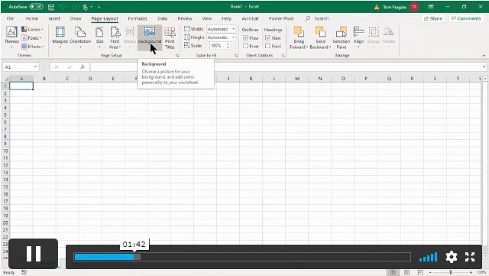Image resolution: width=489 pixels, height=276 pixels.
Task: Open the Selection Pane
Action: (342, 37)
